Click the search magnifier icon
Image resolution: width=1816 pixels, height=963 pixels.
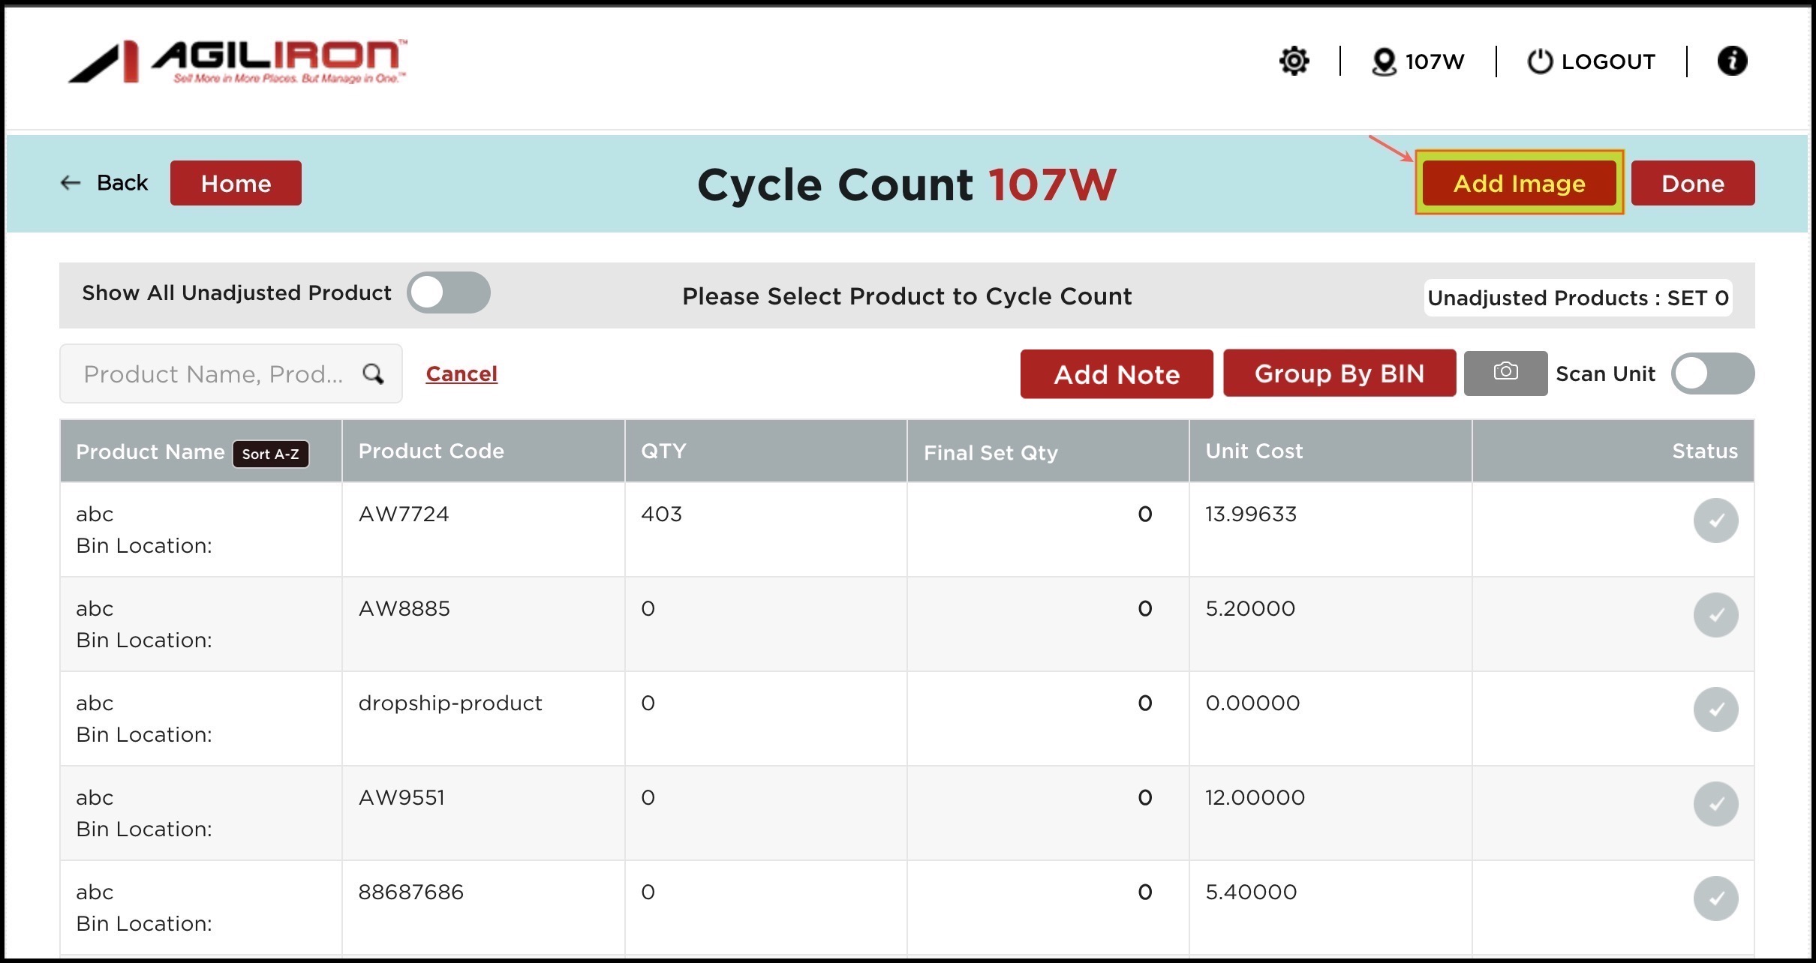pyautogui.click(x=373, y=373)
